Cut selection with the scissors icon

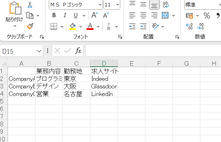coord(30,4)
